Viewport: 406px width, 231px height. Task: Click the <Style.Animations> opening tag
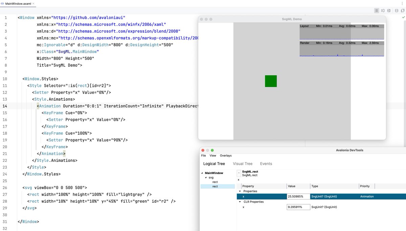(x=53, y=99)
